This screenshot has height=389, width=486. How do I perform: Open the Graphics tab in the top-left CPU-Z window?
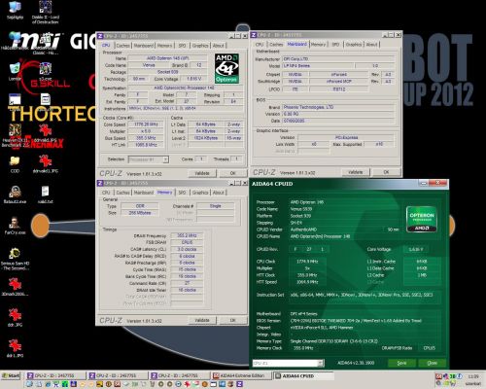point(200,46)
